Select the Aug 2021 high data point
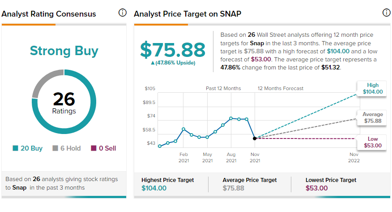Viewport: 392px width, 212px height. click(x=231, y=118)
